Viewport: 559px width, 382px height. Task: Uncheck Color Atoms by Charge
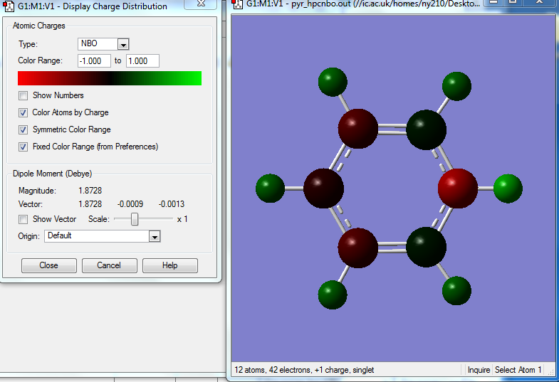[24, 112]
